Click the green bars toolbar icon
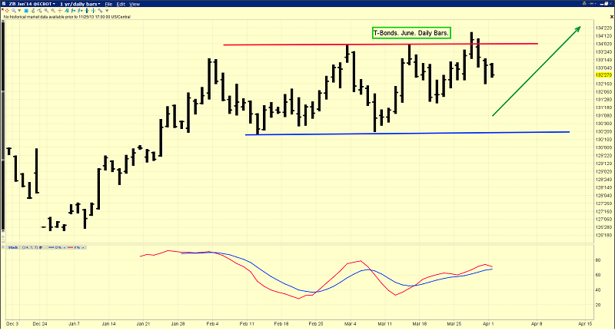The height and width of the screenshot is (334, 615). pyautogui.click(x=33, y=11)
